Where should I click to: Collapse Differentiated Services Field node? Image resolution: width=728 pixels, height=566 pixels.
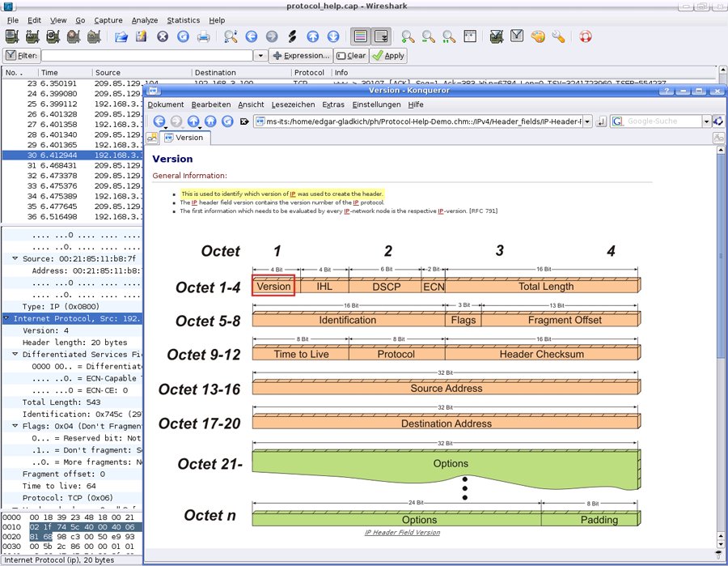point(15,354)
